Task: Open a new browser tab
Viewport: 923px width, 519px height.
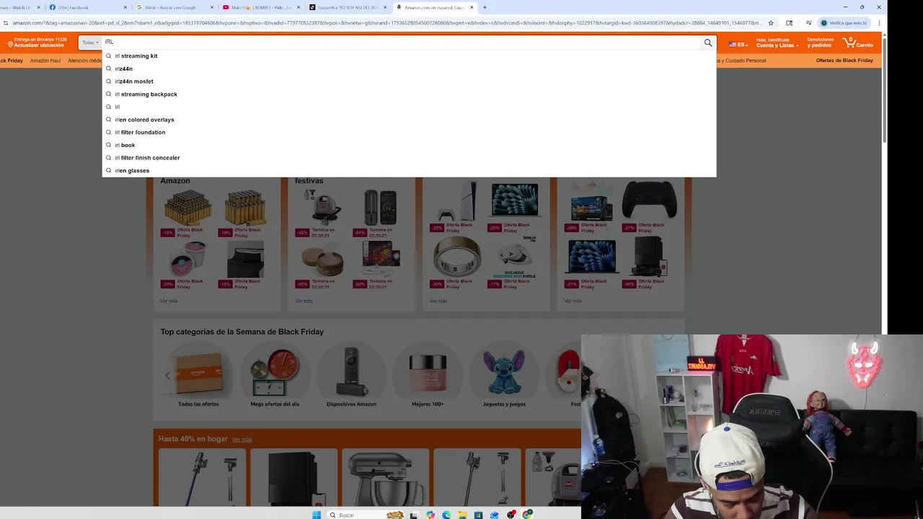Action: point(485,7)
